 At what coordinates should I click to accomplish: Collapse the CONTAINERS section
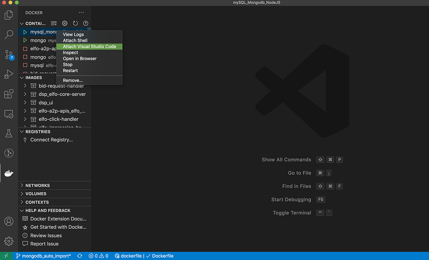click(21, 24)
